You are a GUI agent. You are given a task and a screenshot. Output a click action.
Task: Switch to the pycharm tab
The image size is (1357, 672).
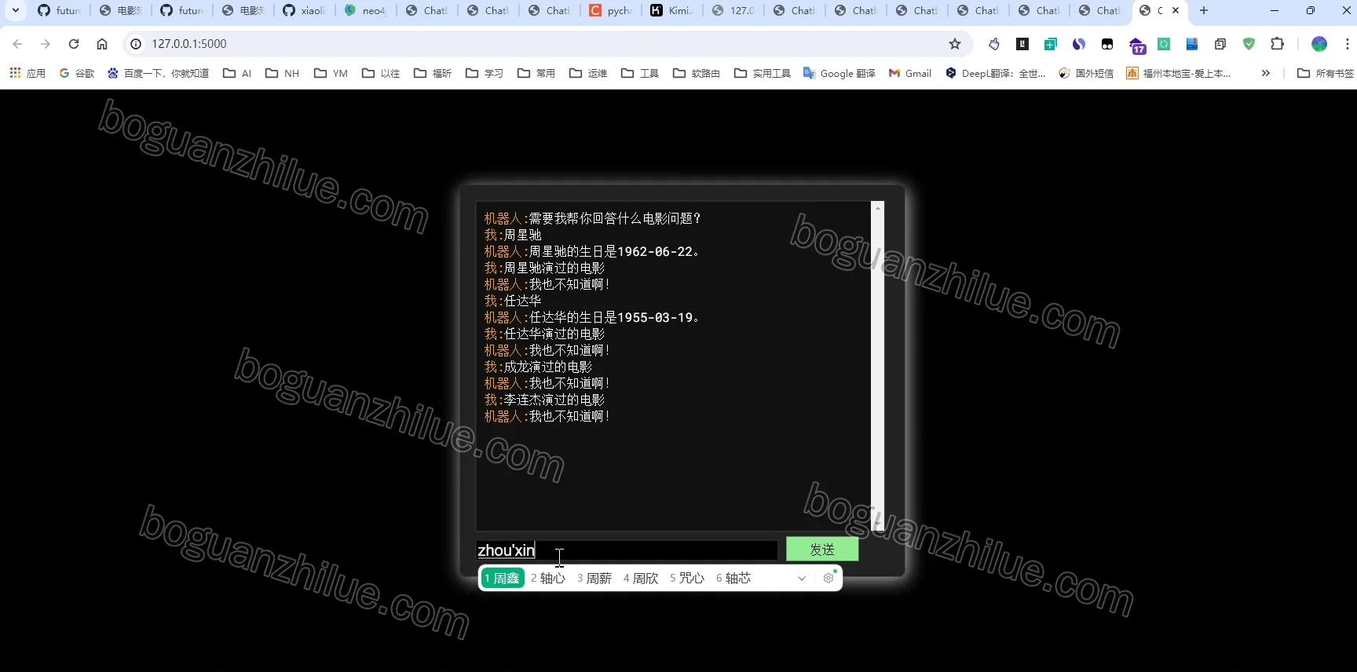pos(610,10)
